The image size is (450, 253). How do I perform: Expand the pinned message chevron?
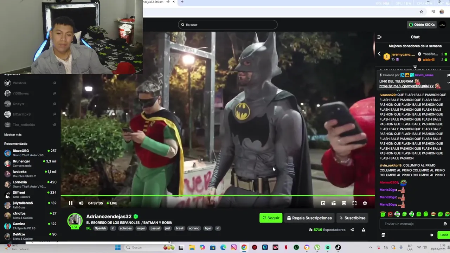tap(448, 83)
